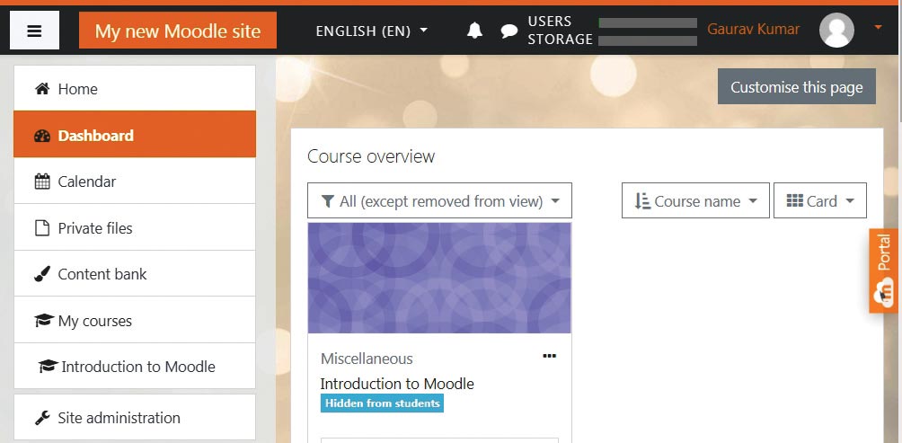The image size is (902, 443).
Task: Click the Storage usage bar
Action: click(648, 40)
